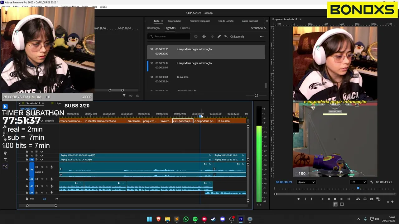Click the Comparison View icon in Program monitor

[x=378, y=199]
